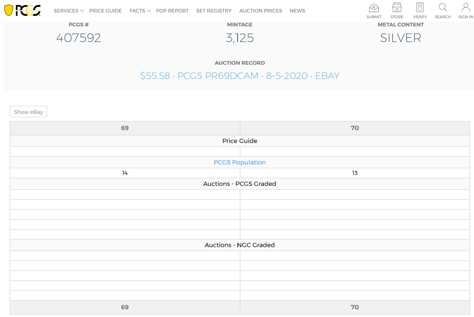Viewport: 474px width, 317px height.
Task: Expand the Facts dropdown menu
Action: coord(139,11)
